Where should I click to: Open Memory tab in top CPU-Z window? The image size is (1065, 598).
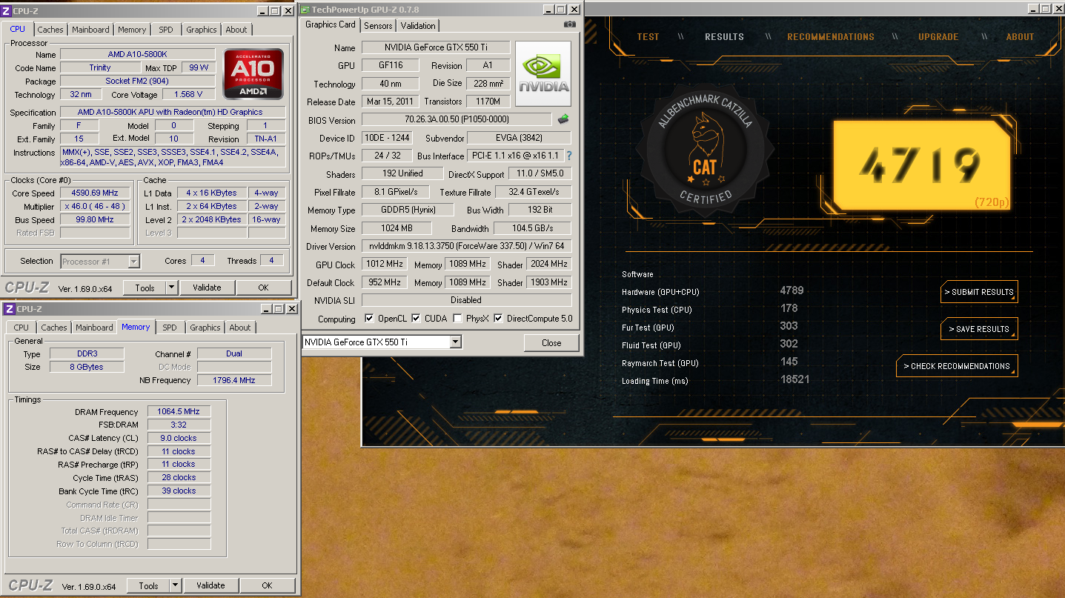[x=132, y=30]
